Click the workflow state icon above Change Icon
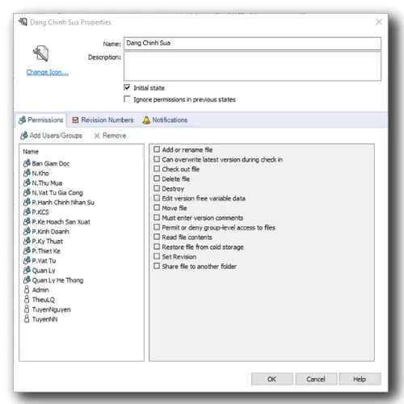This screenshot has height=404, width=404. coord(41,53)
